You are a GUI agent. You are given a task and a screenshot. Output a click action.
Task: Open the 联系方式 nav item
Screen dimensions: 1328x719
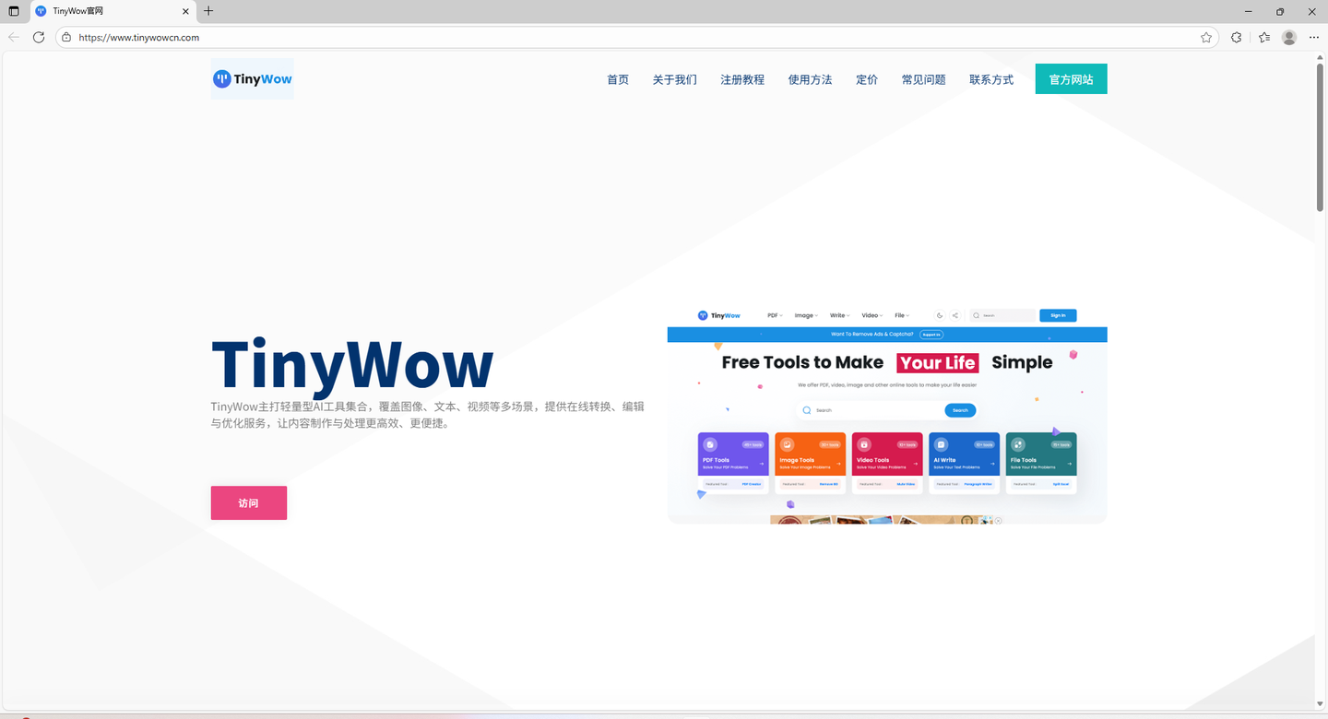point(991,79)
